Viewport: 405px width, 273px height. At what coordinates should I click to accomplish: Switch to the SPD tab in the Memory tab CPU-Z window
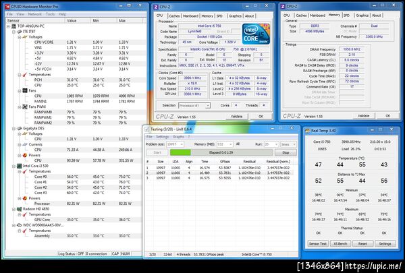point(347,16)
